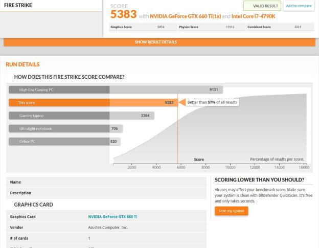This screenshot has height=248, width=319.
Task: Open the NVIDIA GeForce GTX 660 Ti link in Graphics Card row
Action: (x=112, y=217)
